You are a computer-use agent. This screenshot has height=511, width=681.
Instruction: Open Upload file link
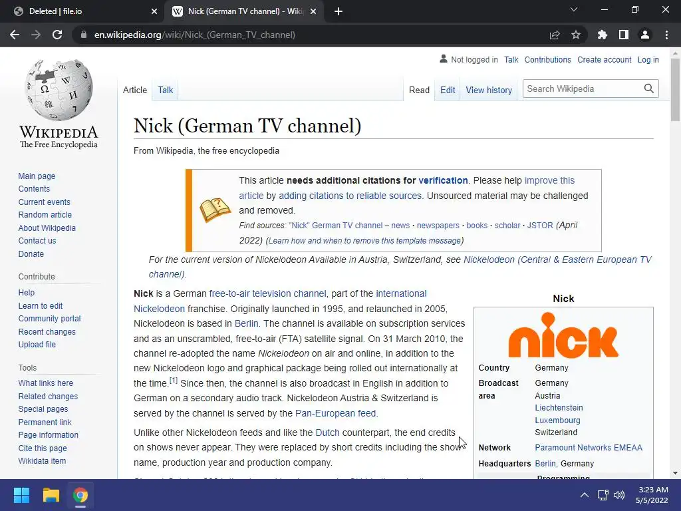pyautogui.click(x=37, y=345)
